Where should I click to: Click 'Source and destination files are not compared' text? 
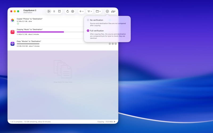(108, 24)
